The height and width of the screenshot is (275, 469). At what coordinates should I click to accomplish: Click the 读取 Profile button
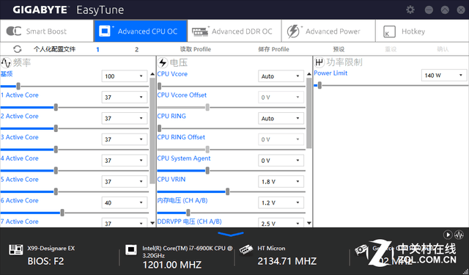pyautogui.click(x=196, y=49)
